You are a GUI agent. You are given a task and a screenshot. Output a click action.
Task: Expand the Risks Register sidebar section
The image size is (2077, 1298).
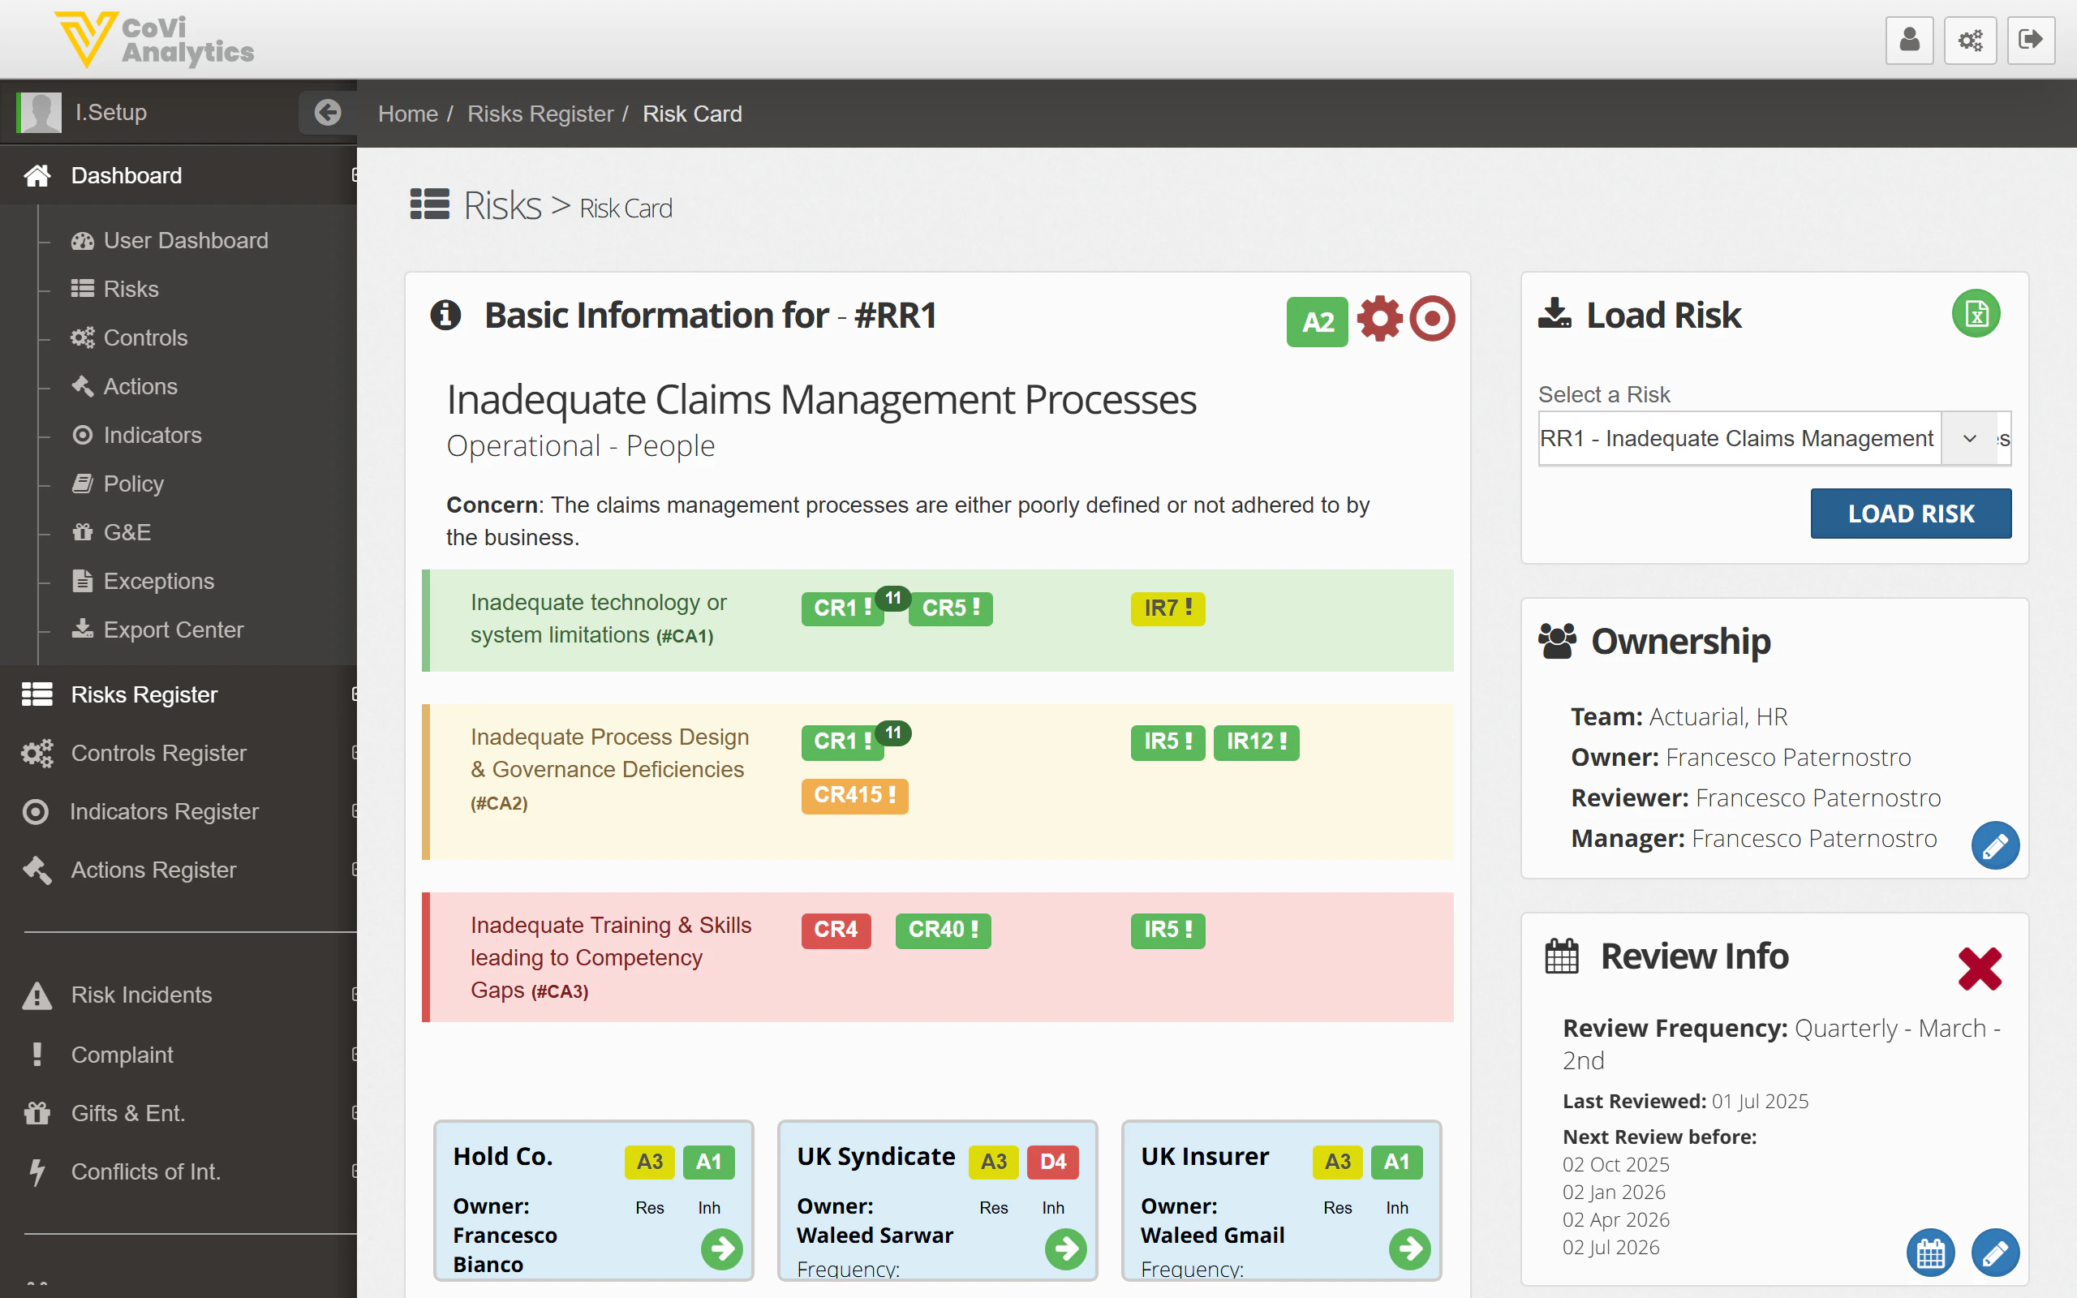point(144,694)
